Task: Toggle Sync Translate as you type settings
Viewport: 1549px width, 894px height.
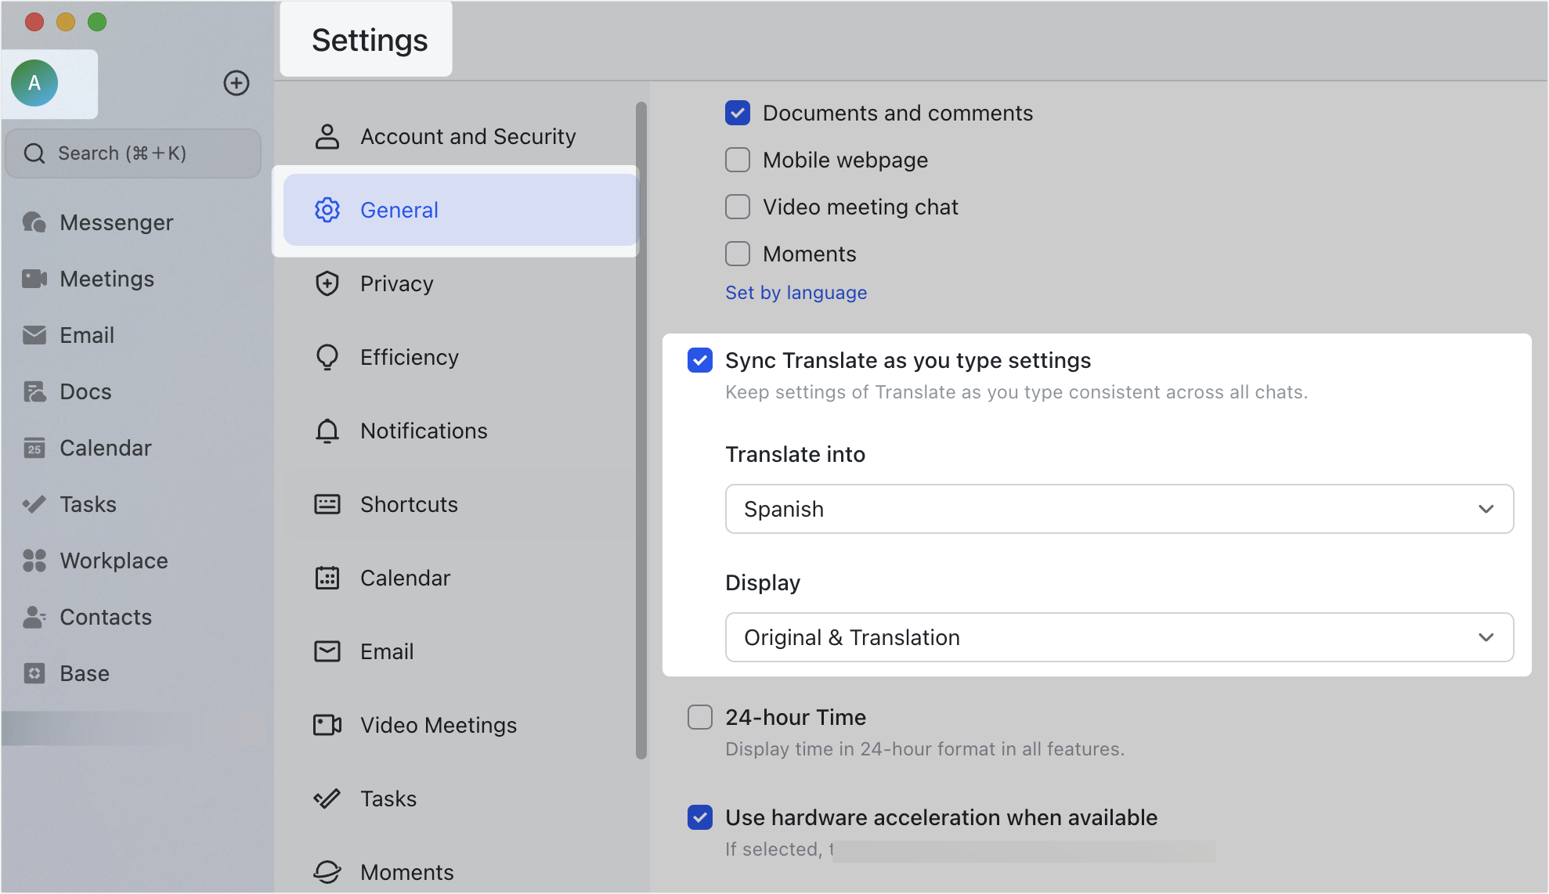Action: click(700, 360)
